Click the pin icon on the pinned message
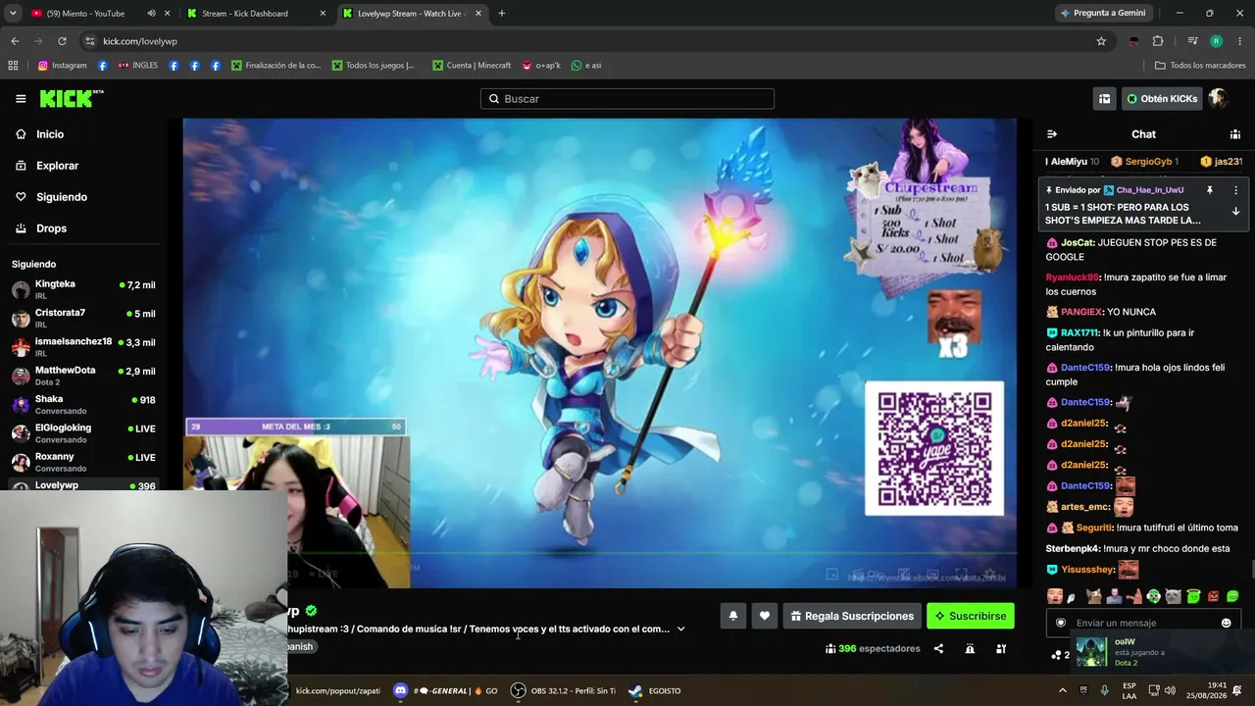Image resolution: width=1255 pixels, height=706 pixels. coord(1210,190)
